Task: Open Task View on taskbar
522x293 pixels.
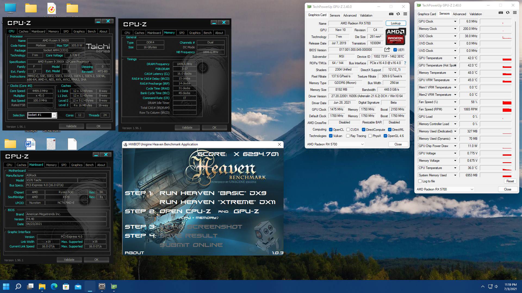Action: pos(30,286)
